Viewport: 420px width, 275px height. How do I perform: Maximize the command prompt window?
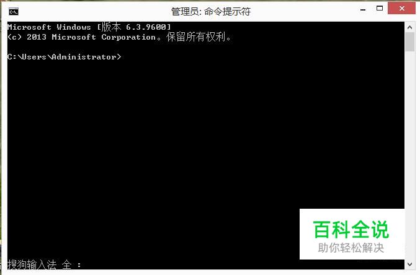pos(380,9)
